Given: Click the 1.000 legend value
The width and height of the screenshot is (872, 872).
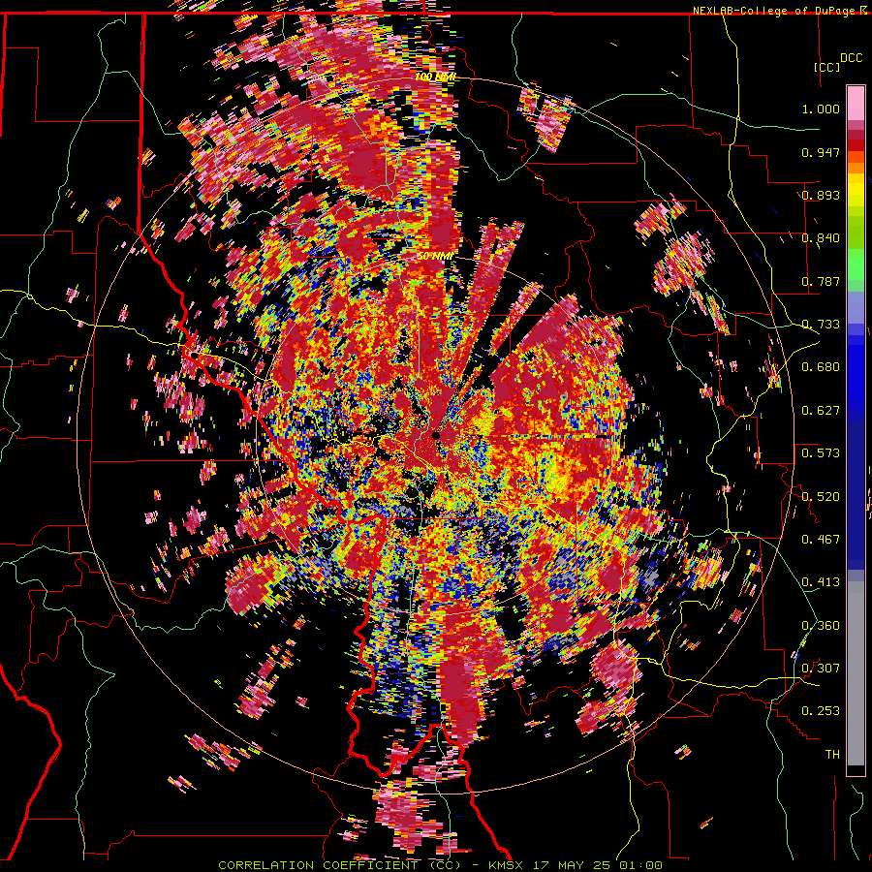Looking at the screenshot, I should point(821,109).
